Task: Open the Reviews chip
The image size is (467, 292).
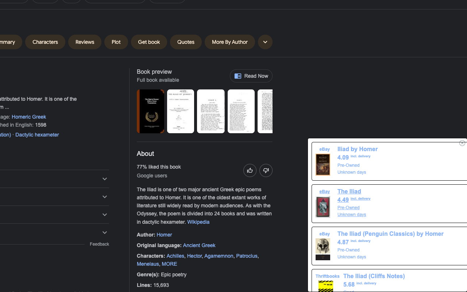Action: [85, 42]
